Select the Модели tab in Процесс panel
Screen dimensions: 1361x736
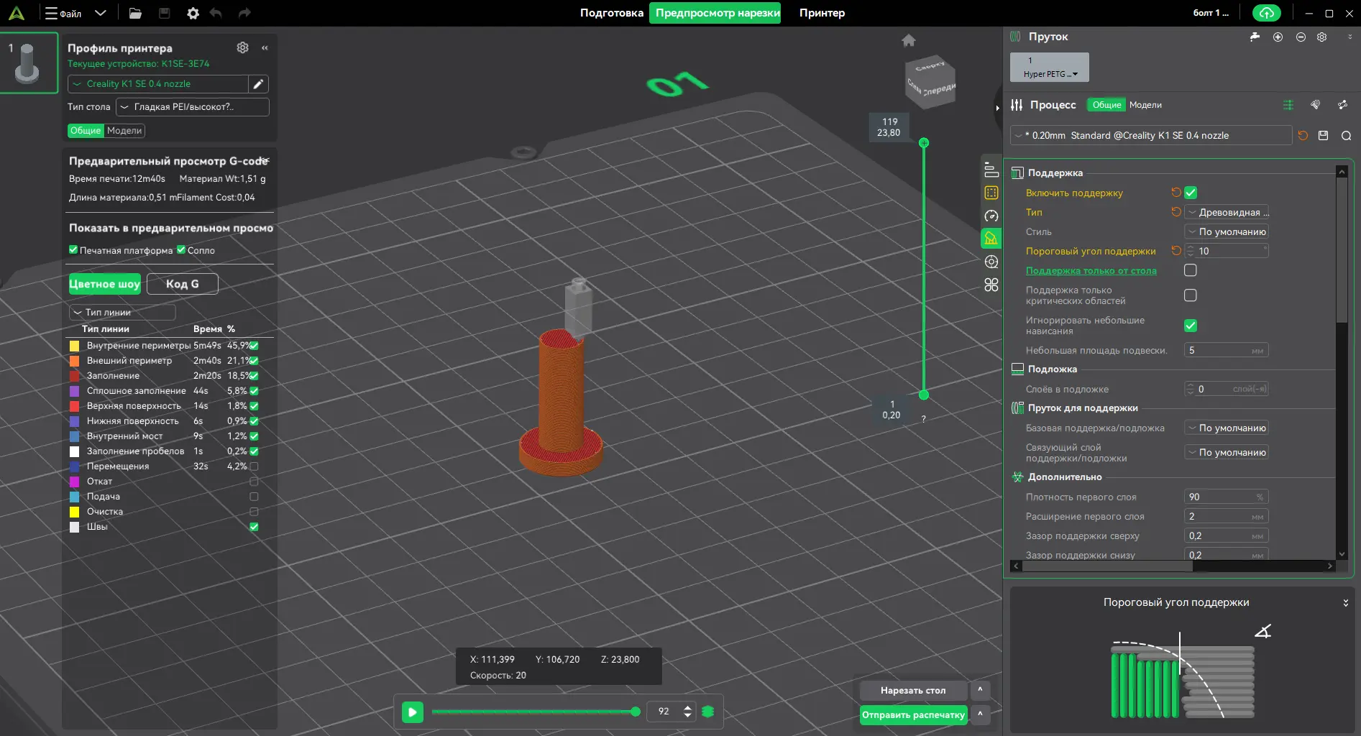(x=1145, y=105)
